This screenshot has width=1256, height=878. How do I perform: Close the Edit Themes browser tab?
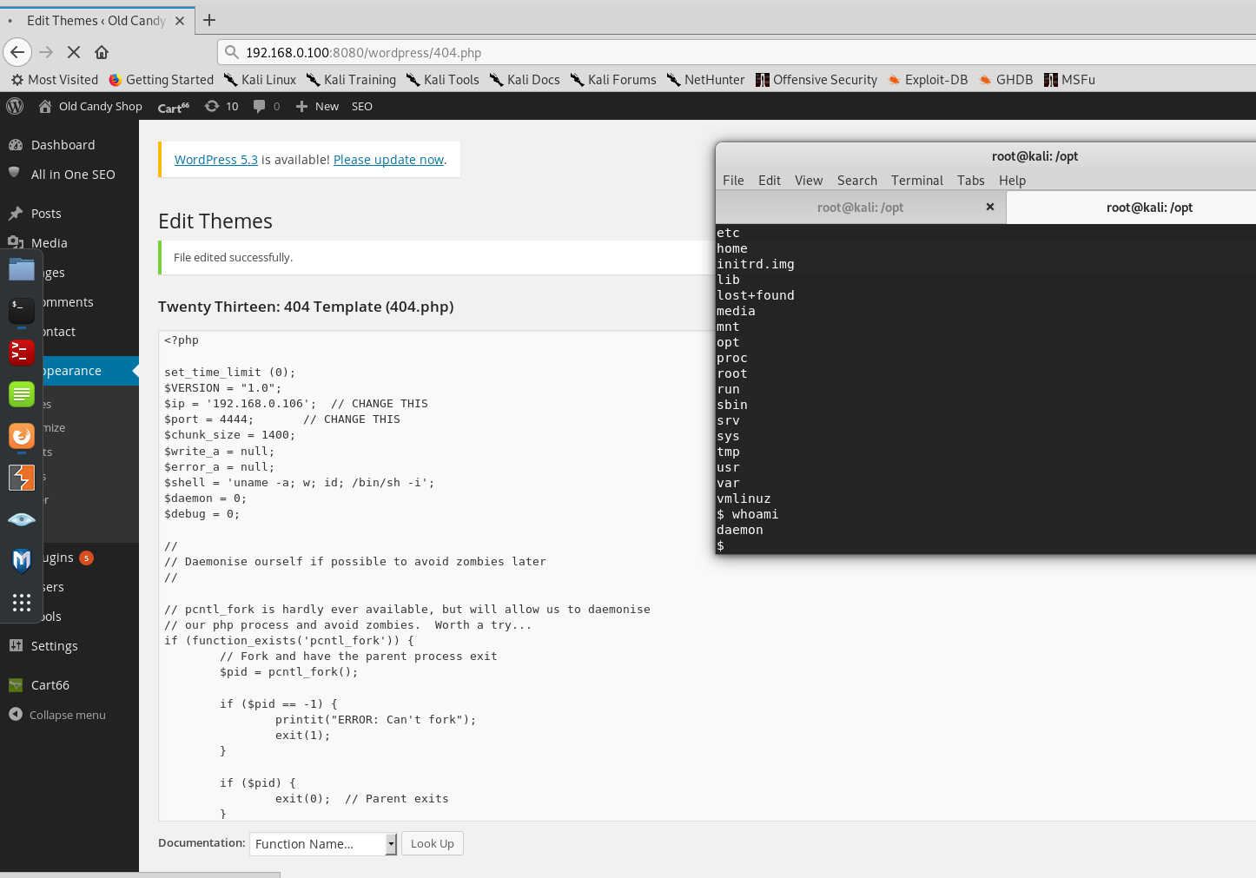[x=180, y=21]
